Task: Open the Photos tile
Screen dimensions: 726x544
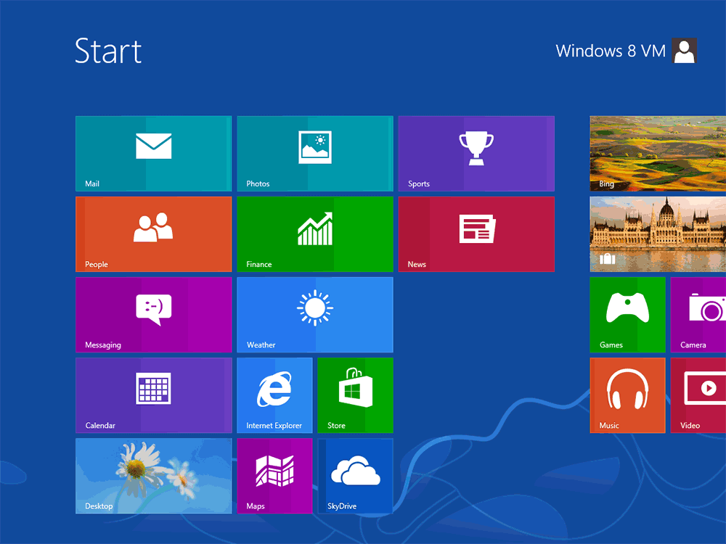Action: point(315,154)
